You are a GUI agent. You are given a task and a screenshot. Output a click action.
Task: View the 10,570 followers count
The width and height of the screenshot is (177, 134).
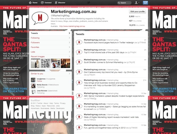click(137, 25)
